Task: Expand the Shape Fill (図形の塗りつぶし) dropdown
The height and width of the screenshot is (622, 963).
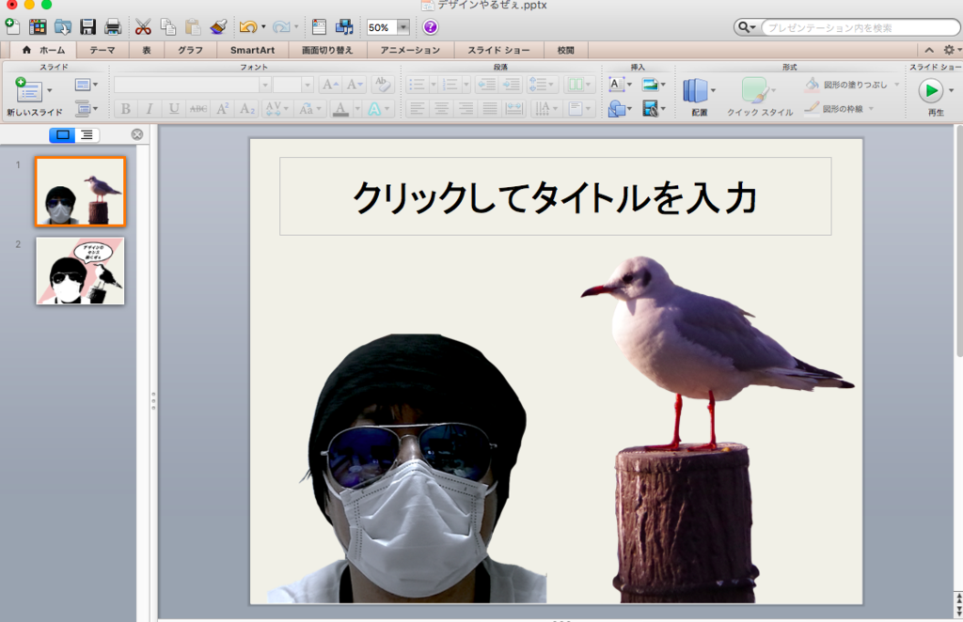Action: point(896,85)
